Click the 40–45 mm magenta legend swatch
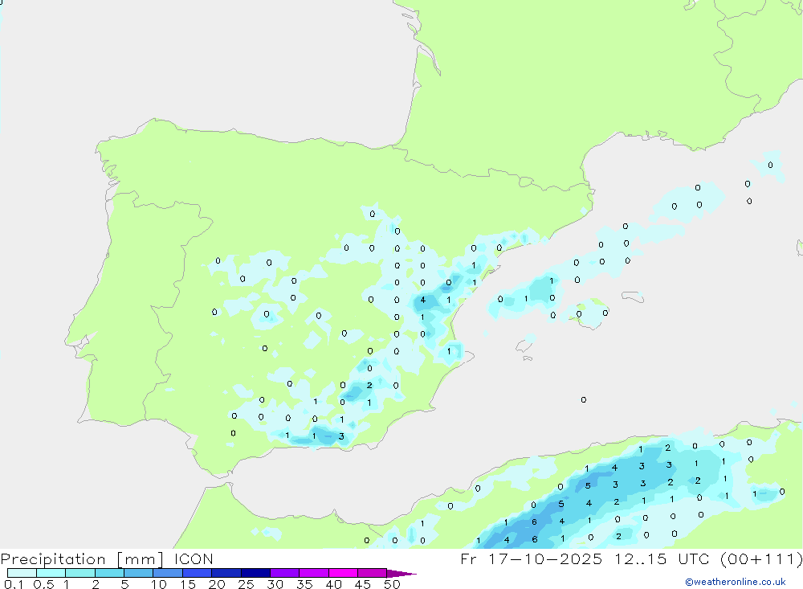The width and height of the screenshot is (803, 589). coord(343,573)
